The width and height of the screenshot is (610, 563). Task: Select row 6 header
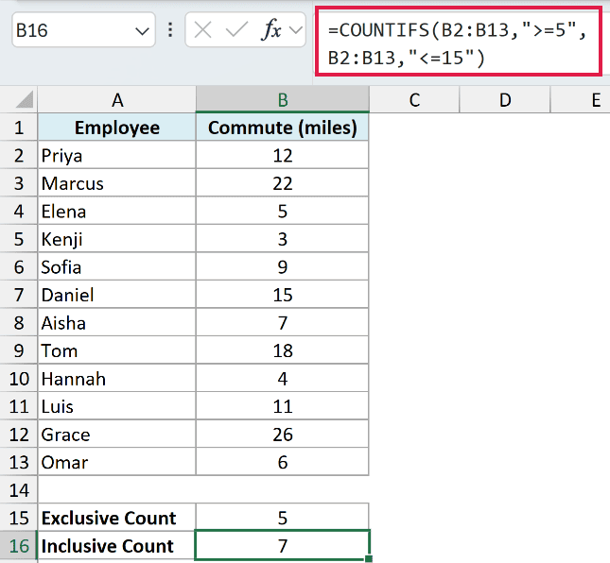coord(19,267)
